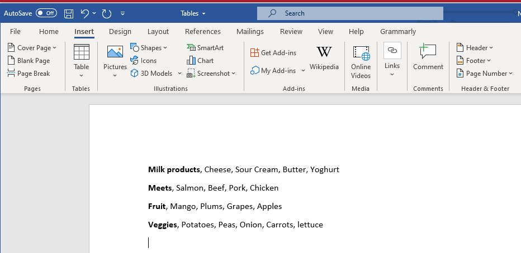
Task: Open the Page Number dropdown
Action: click(x=484, y=74)
